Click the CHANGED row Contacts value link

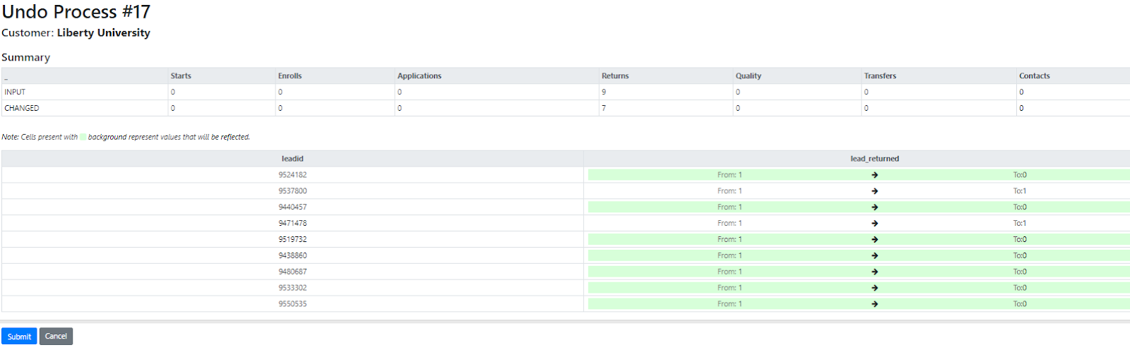tap(1021, 109)
